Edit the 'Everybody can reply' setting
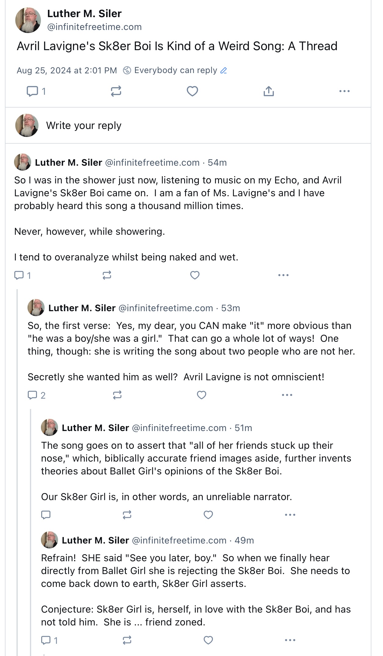Viewport: 383px width, 656px height. click(x=224, y=71)
